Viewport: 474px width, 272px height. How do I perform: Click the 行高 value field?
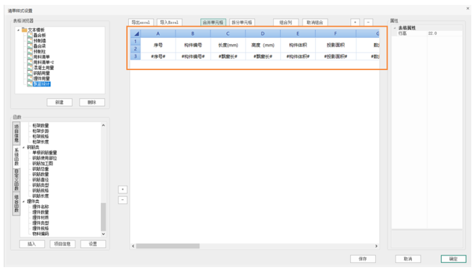coord(444,33)
